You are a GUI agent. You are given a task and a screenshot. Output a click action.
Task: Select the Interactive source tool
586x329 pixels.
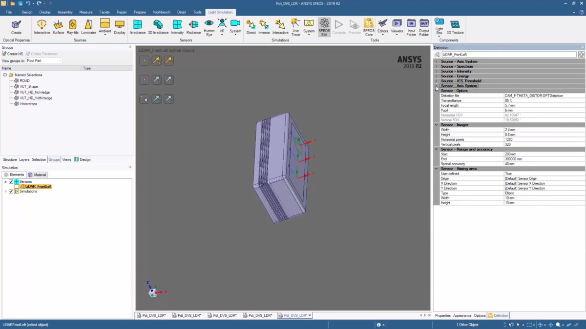[x=42, y=27]
